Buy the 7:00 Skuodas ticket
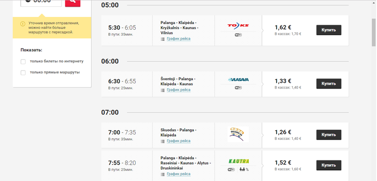The width and height of the screenshot is (377, 181). (329, 135)
